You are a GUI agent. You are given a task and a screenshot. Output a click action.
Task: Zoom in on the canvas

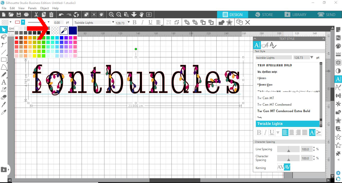coord(111,15)
